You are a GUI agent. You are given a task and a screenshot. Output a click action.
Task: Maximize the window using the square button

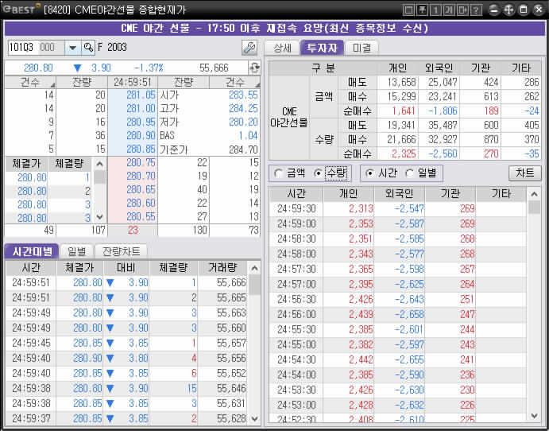pos(524,10)
